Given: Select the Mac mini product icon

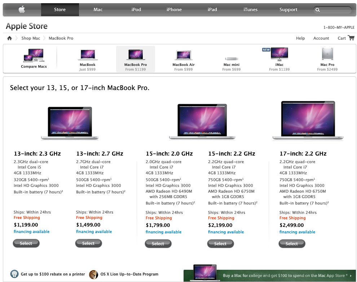Looking at the screenshot, I should 232,59.
